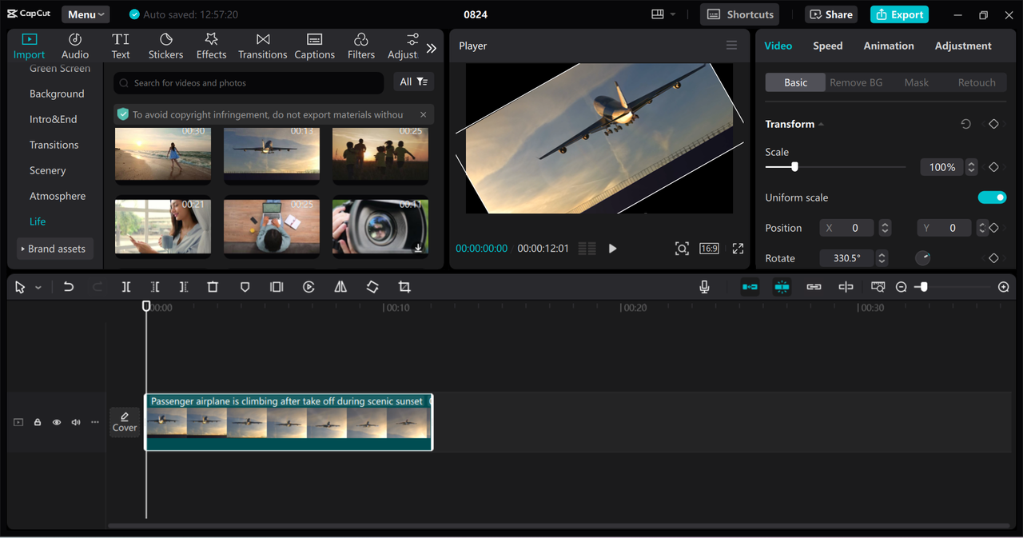Select the Remove BG sub-tab

coord(856,82)
